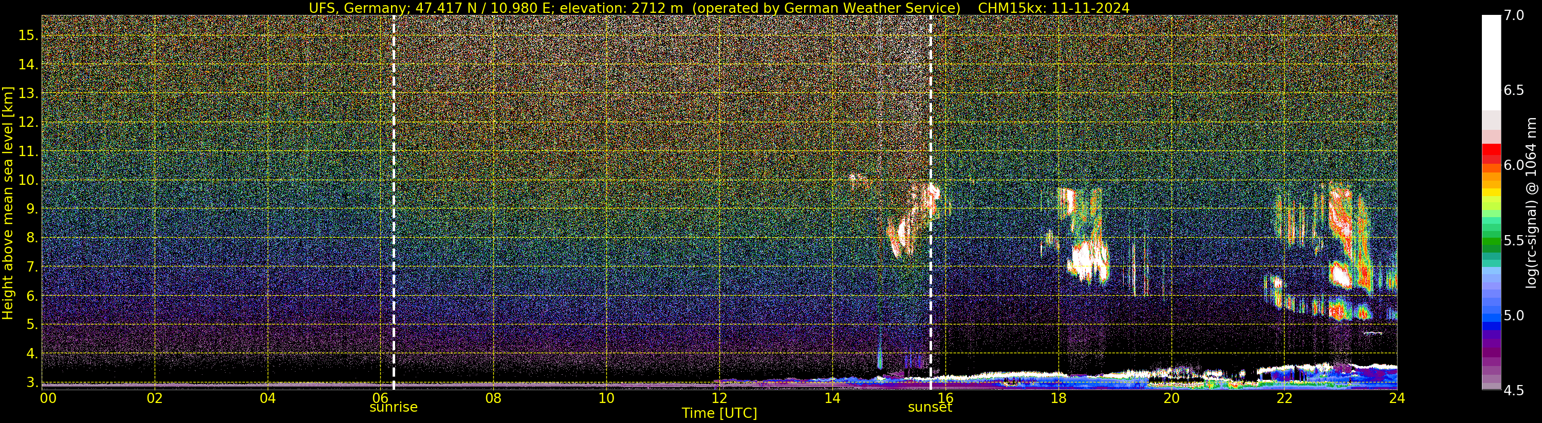Click the '00' time tick label

tap(47, 398)
